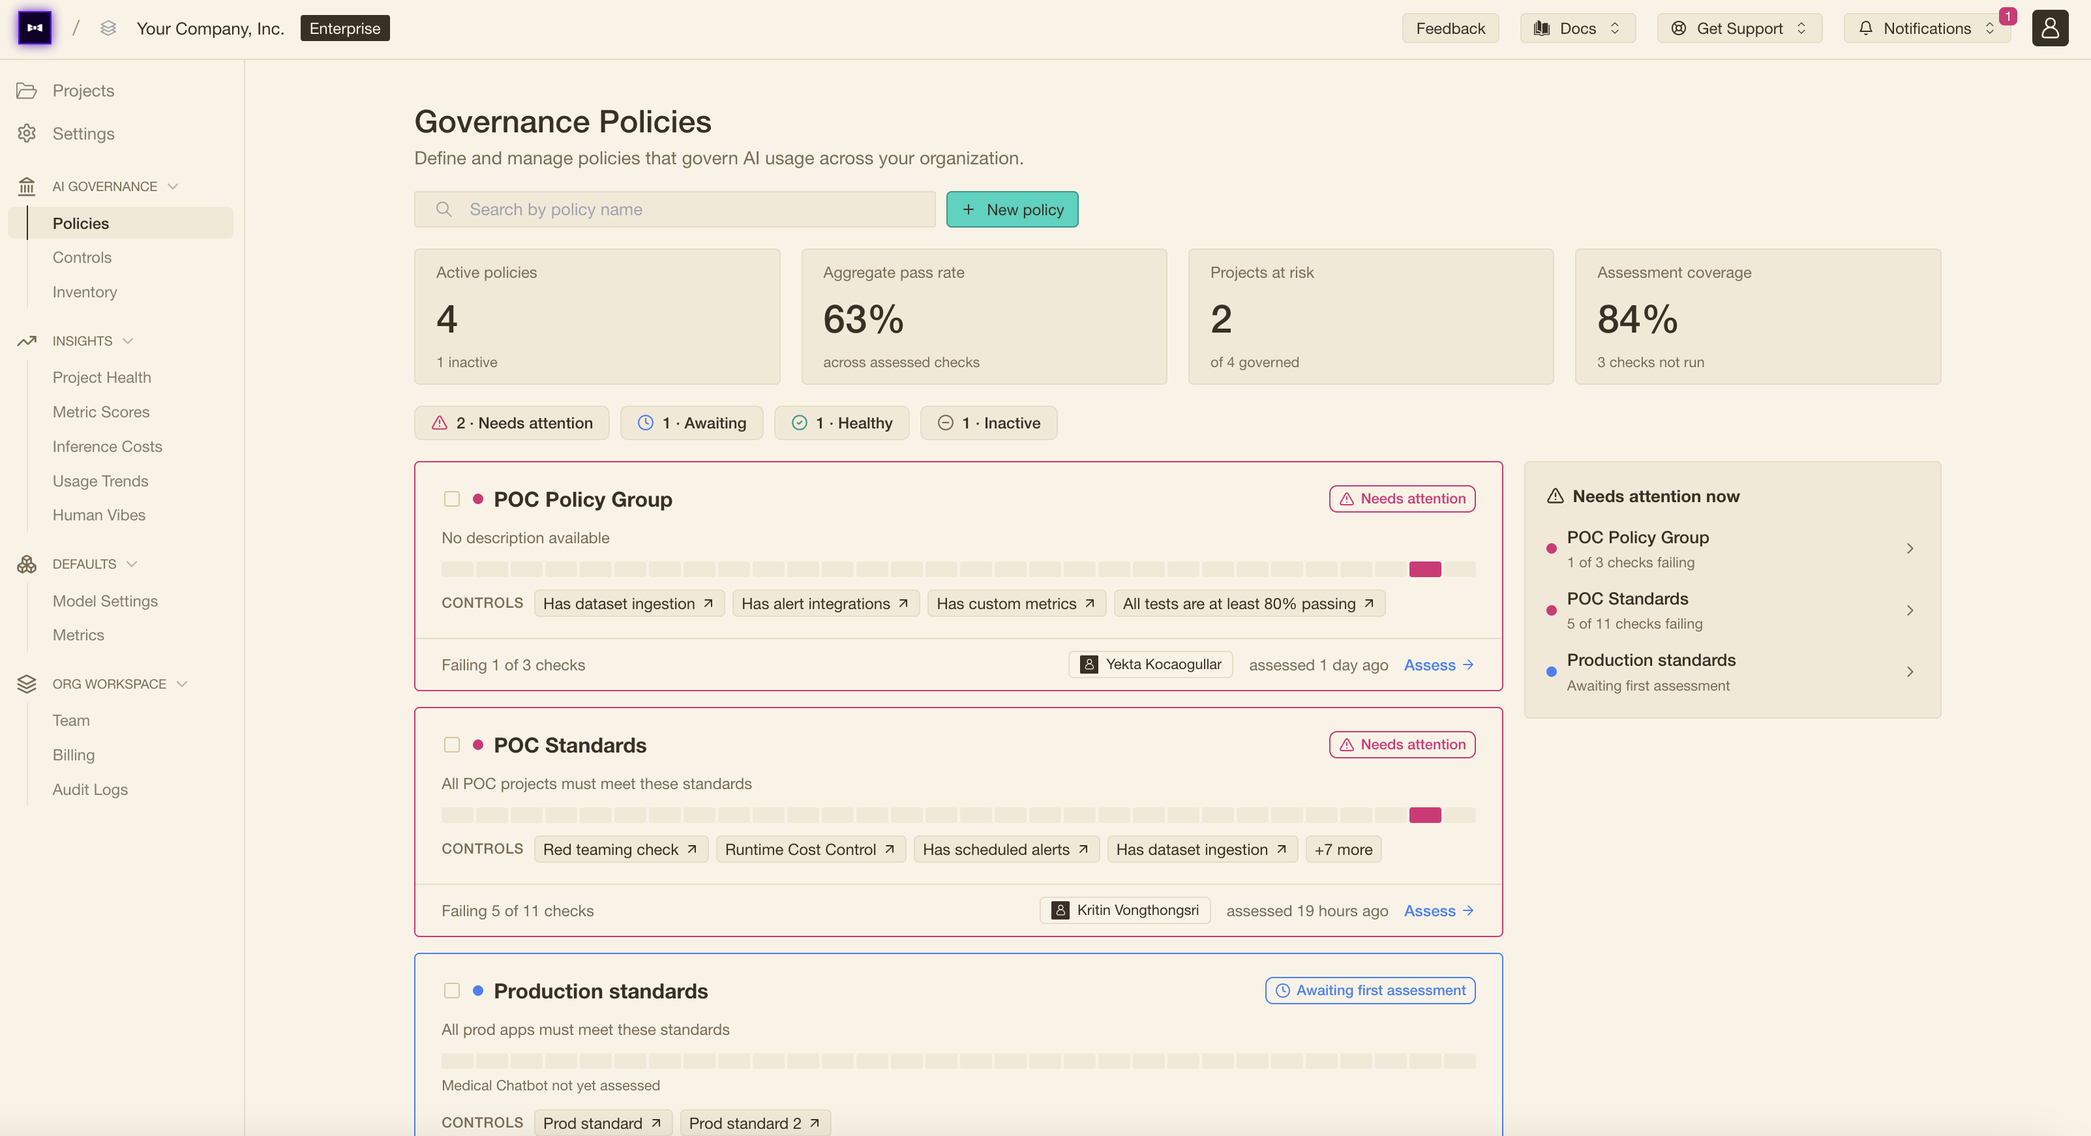Click the Projects folder icon
This screenshot has width=2091, height=1136.
[27, 90]
